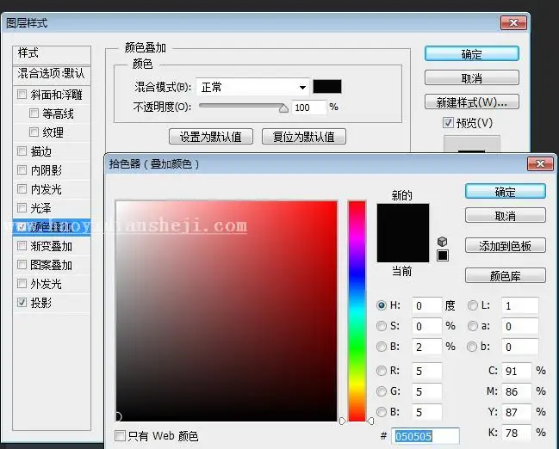559x449 pixels.
Task: Click 取消 in the Layer Style dialog
Action: [x=472, y=77]
